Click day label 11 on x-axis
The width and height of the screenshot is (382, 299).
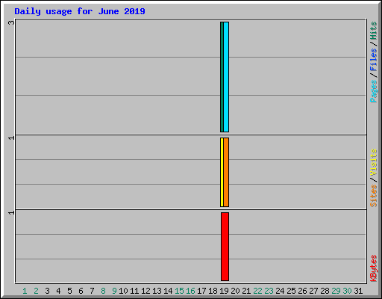[134, 291]
